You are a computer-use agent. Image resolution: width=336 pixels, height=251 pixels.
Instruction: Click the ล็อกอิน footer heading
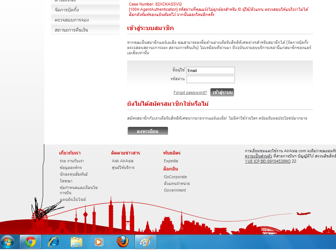[171, 169]
